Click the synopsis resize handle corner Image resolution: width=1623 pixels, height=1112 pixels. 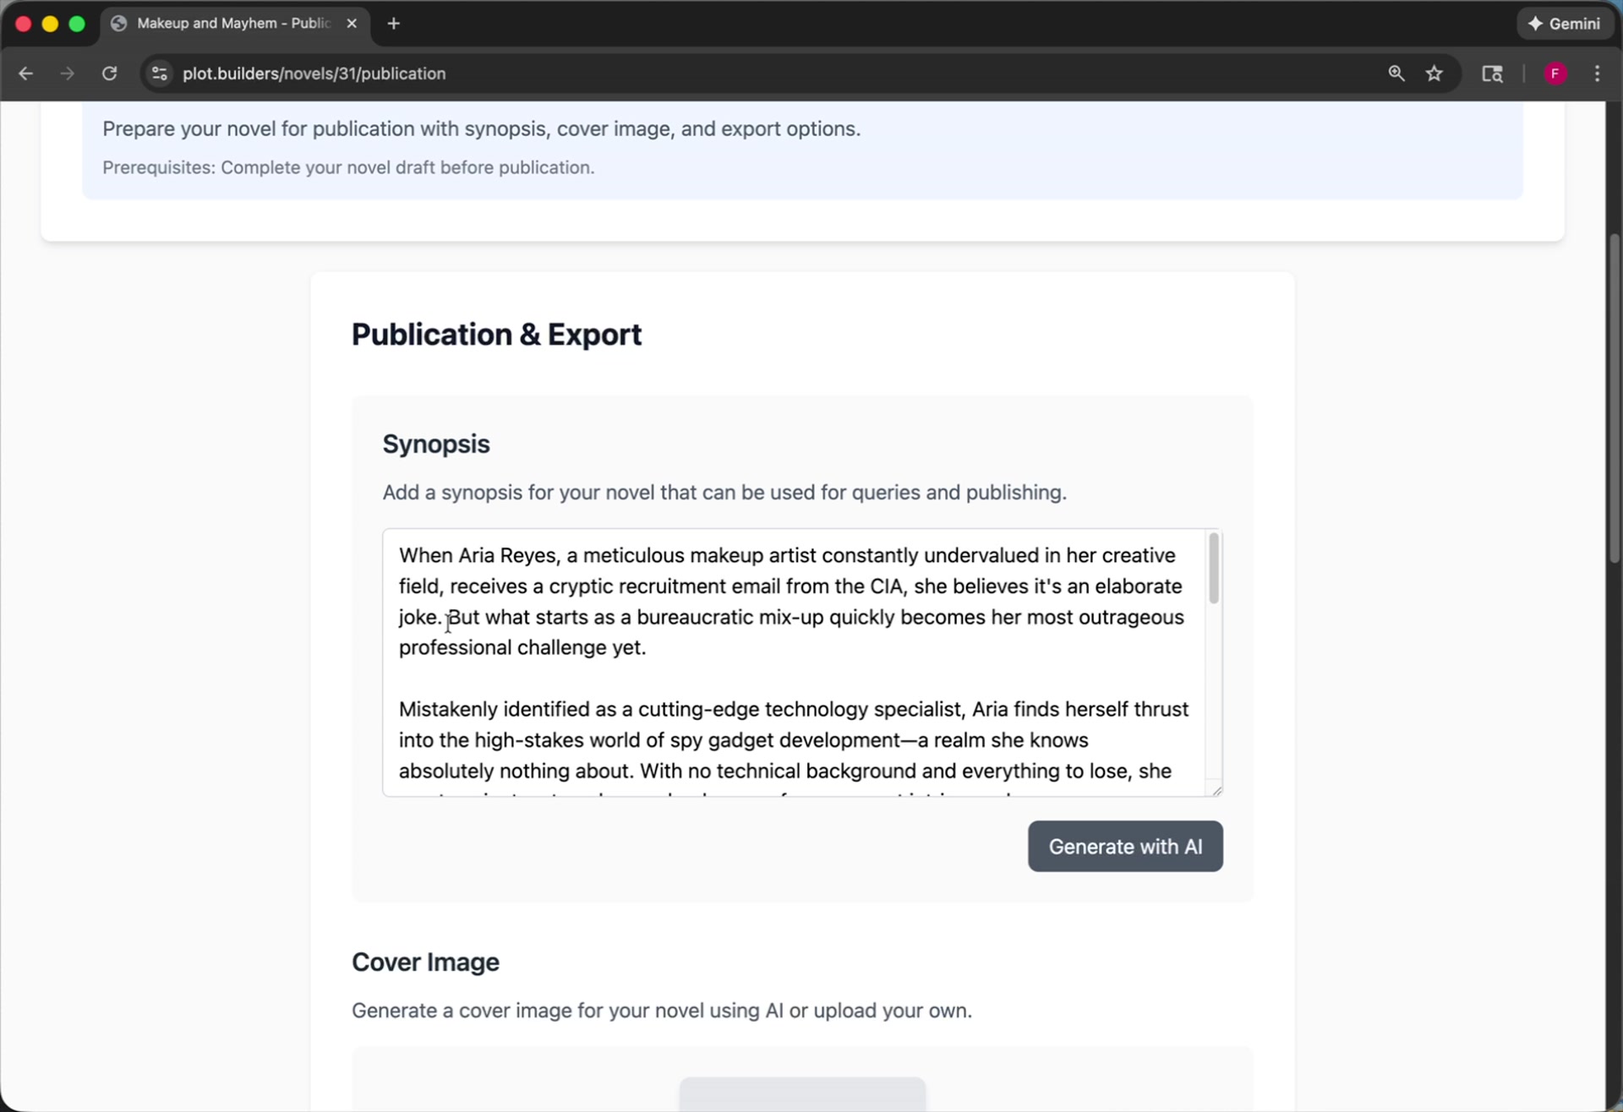1216,790
